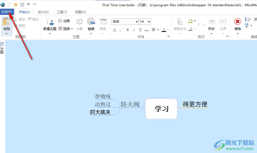Select the topic 防火阀

[x=130, y=104]
